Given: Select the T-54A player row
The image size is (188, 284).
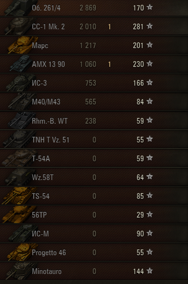Looking at the screenshot, I should click(x=94, y=158).
